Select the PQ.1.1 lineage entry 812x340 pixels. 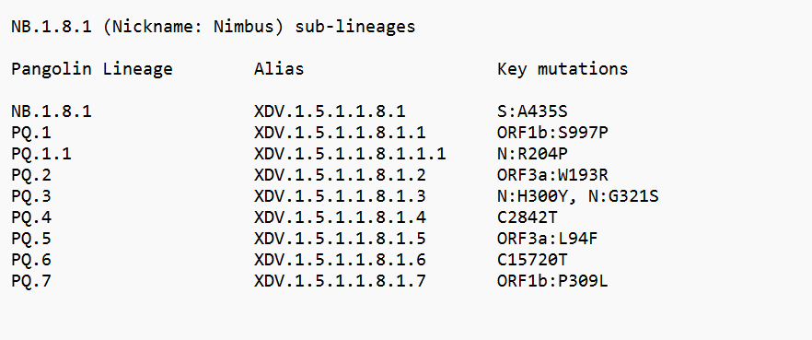(x=41, y=154)
